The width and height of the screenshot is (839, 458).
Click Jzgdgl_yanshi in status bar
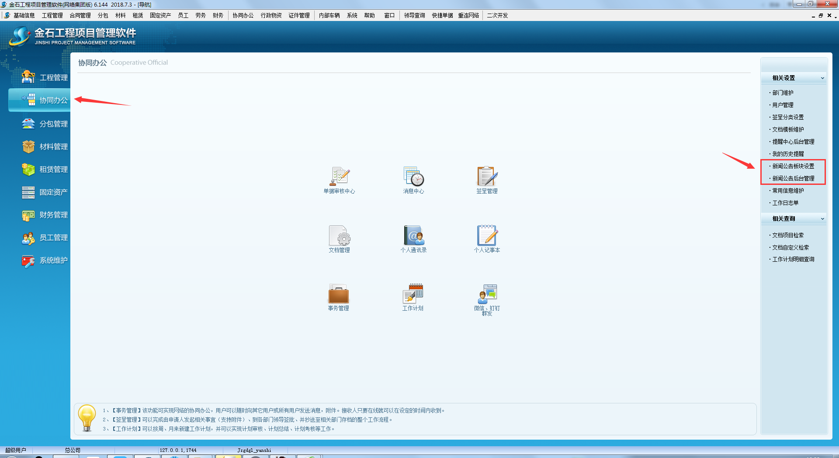tap(254, 450)
